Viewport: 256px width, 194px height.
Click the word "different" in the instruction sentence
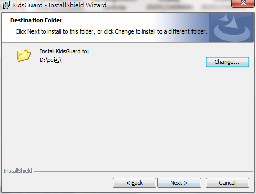coord(179,31)
